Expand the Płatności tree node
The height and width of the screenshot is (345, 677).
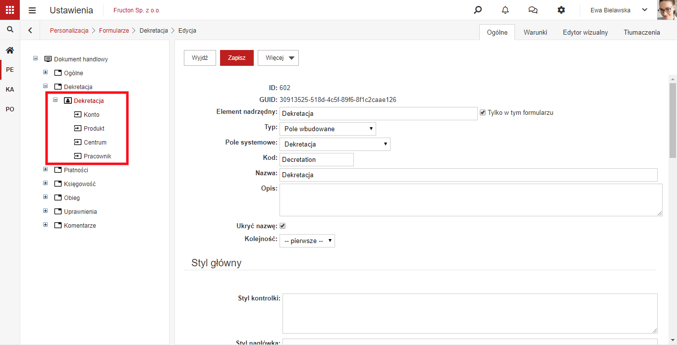(x=46, y=169)
